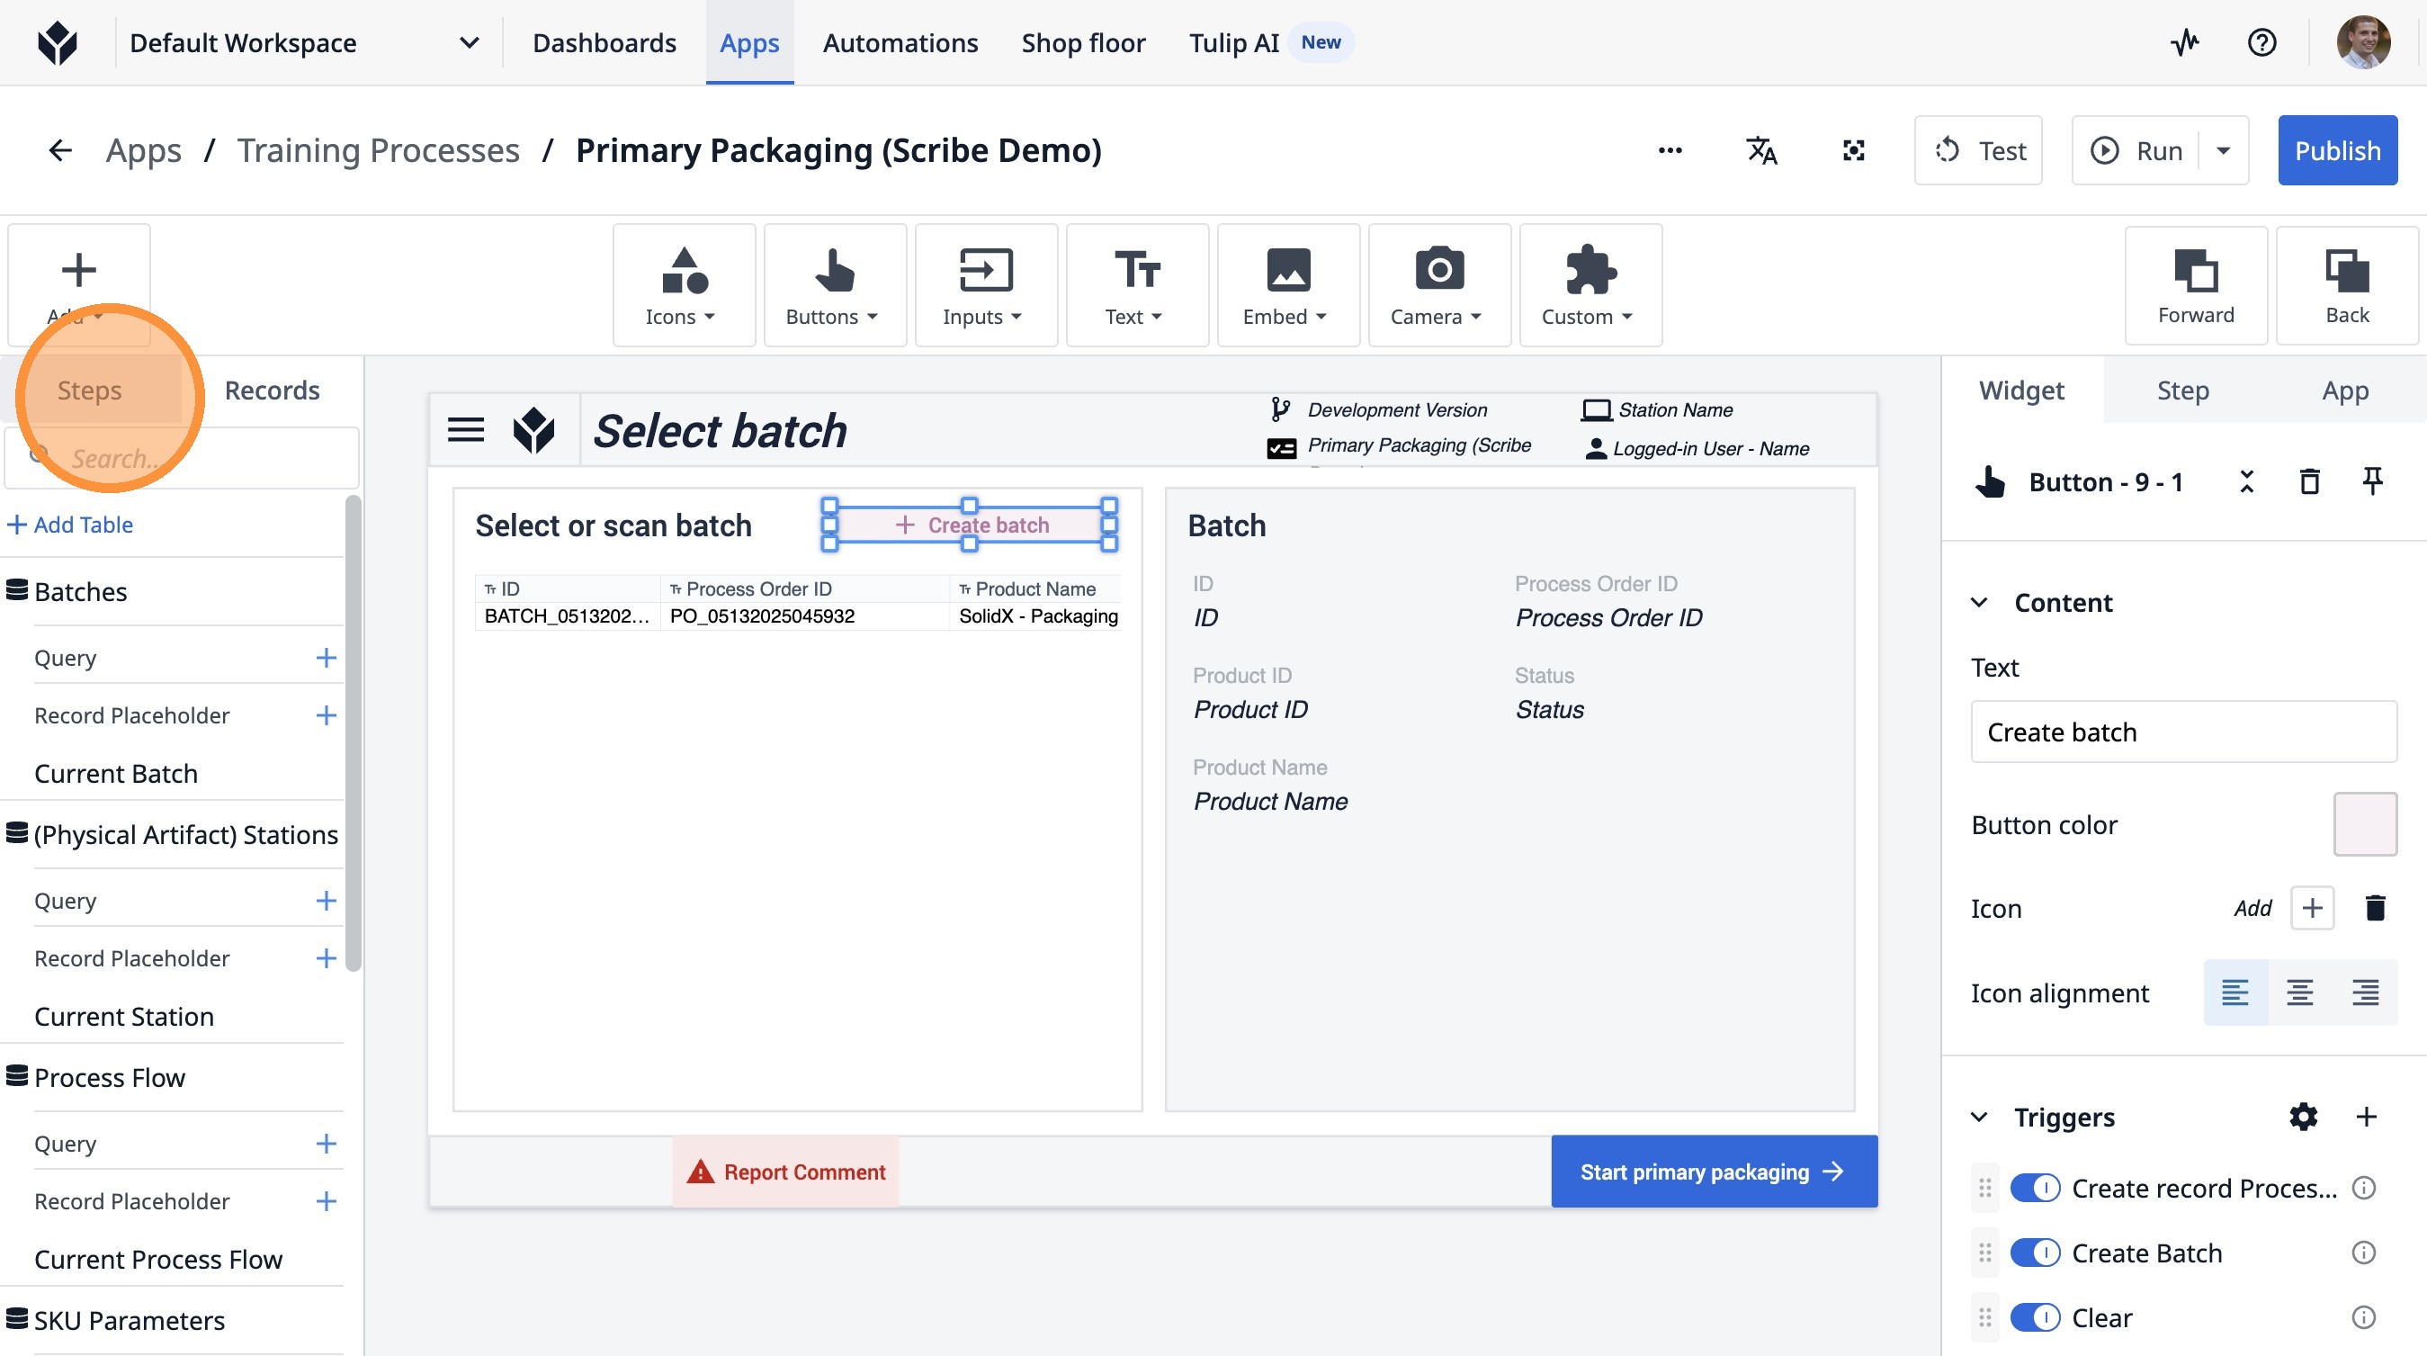Open the Button color swatch
Viewport: 2427px width, 1356px height.
[2365, 824]
